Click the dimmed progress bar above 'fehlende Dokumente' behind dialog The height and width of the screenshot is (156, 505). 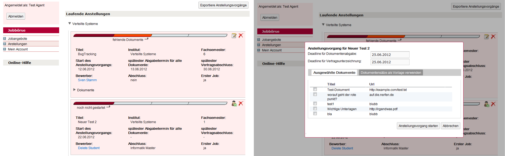click(403, 36)
